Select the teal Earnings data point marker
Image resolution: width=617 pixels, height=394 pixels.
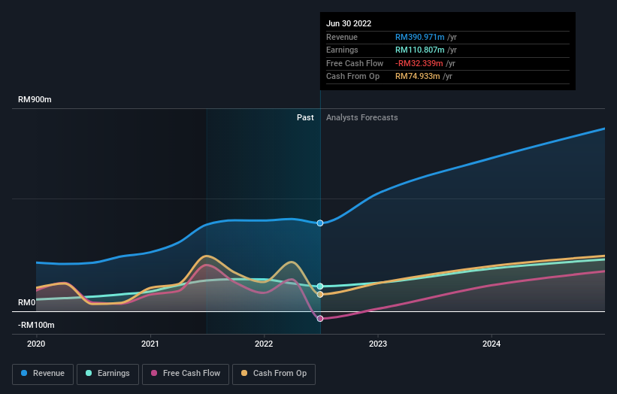click(x=320, y=286)
